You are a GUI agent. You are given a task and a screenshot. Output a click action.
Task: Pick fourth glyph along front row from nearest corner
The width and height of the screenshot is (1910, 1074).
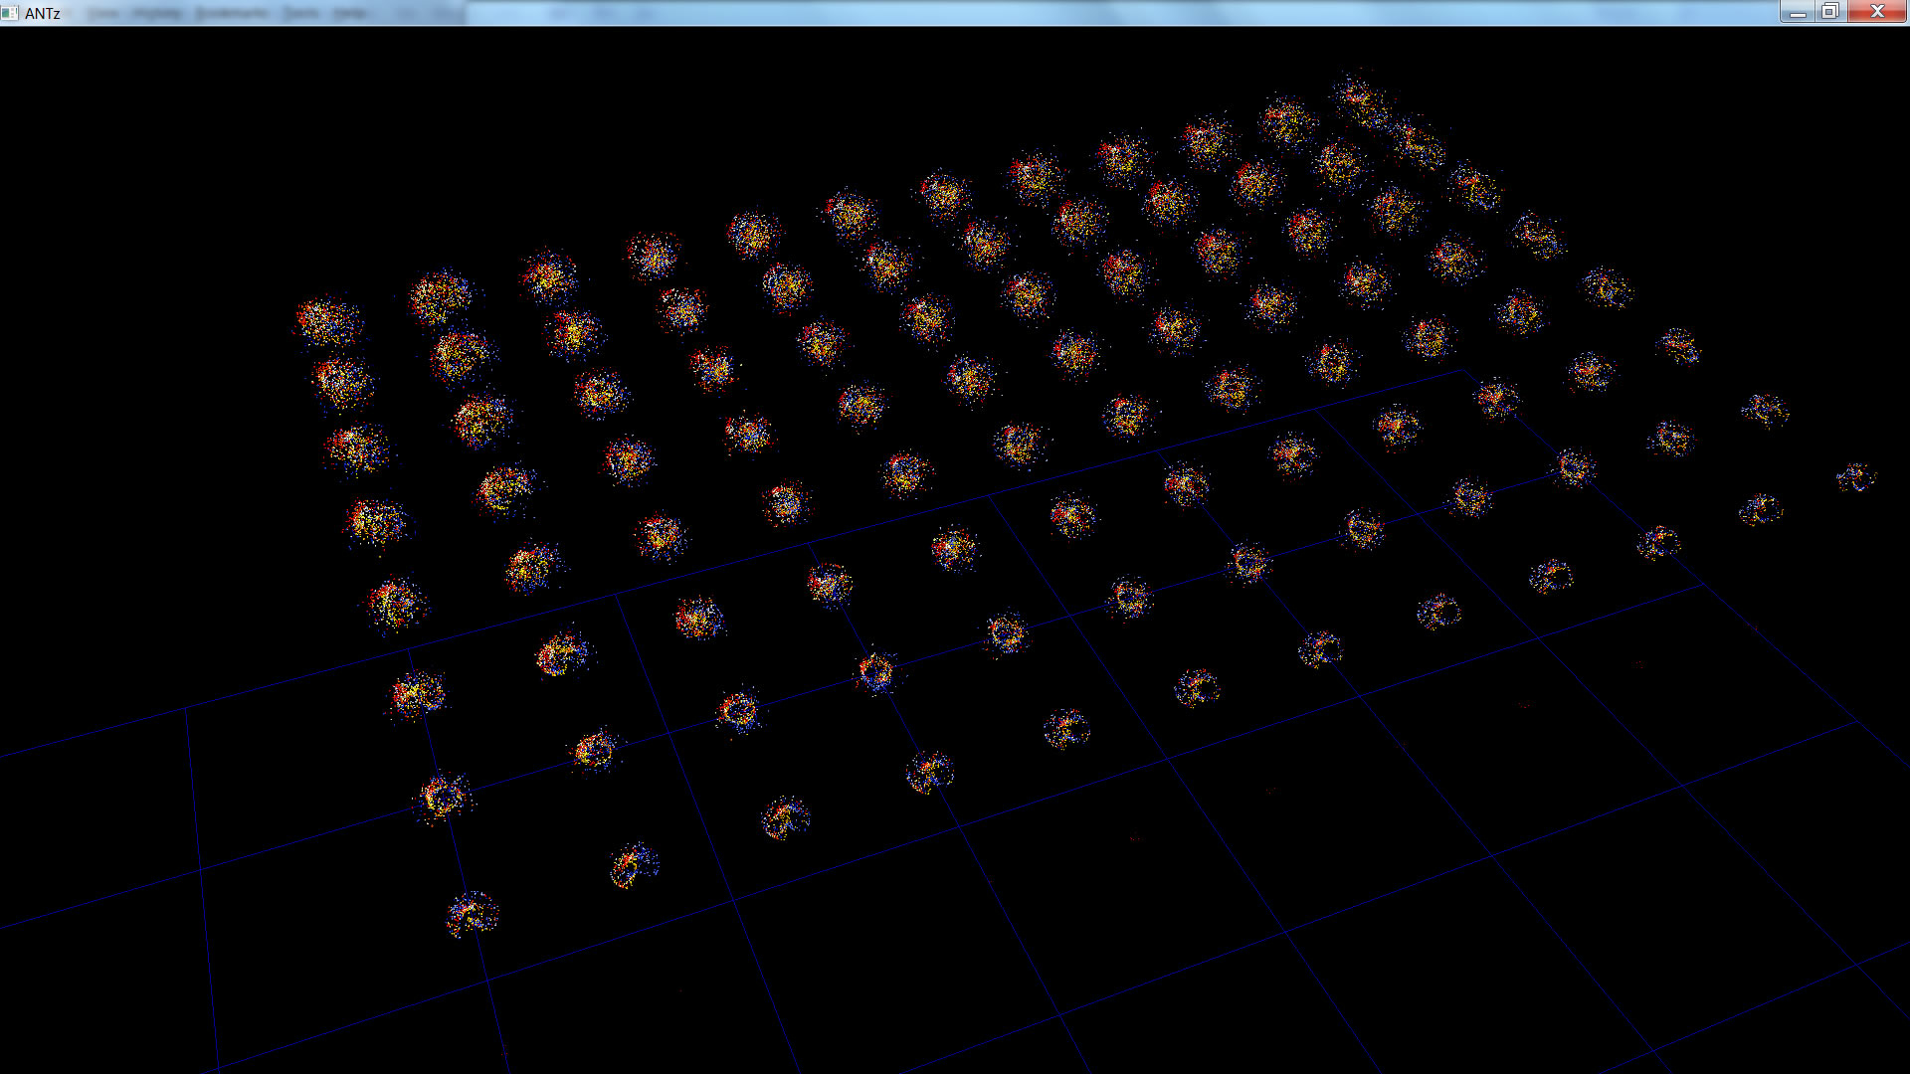[930, 772]
